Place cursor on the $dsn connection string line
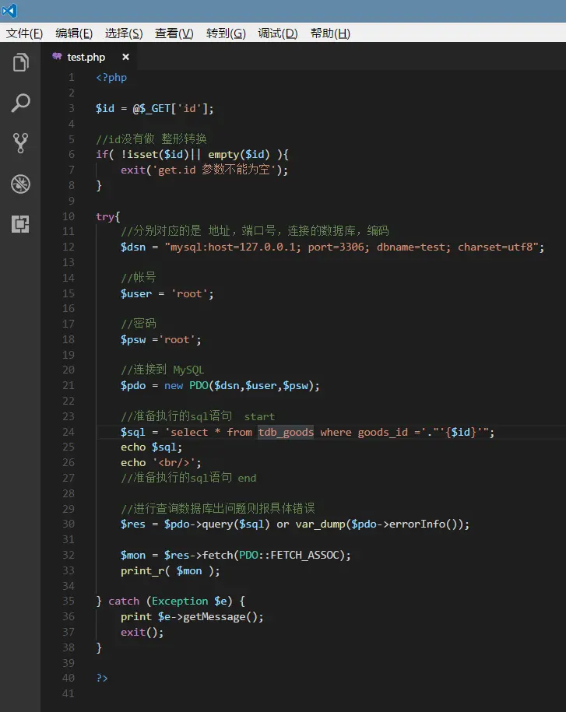Image resolution: width=566 pixels, height=712 pixels. tap(332, 247)
